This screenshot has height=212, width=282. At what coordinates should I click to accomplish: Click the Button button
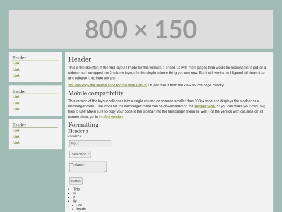tap(76, 181)
